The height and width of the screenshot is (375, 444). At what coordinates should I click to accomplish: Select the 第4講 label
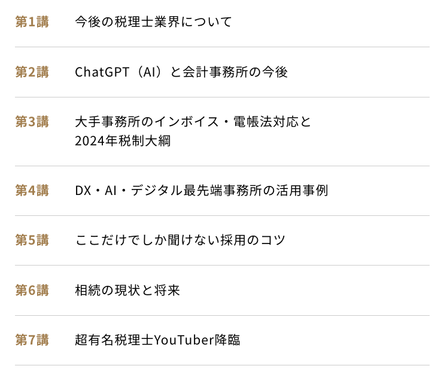tap(32, 190)
